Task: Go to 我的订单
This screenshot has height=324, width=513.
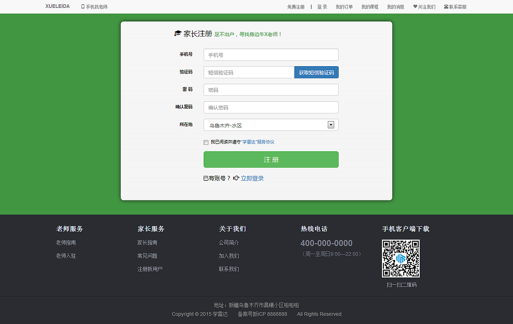Action: (344, 7)
